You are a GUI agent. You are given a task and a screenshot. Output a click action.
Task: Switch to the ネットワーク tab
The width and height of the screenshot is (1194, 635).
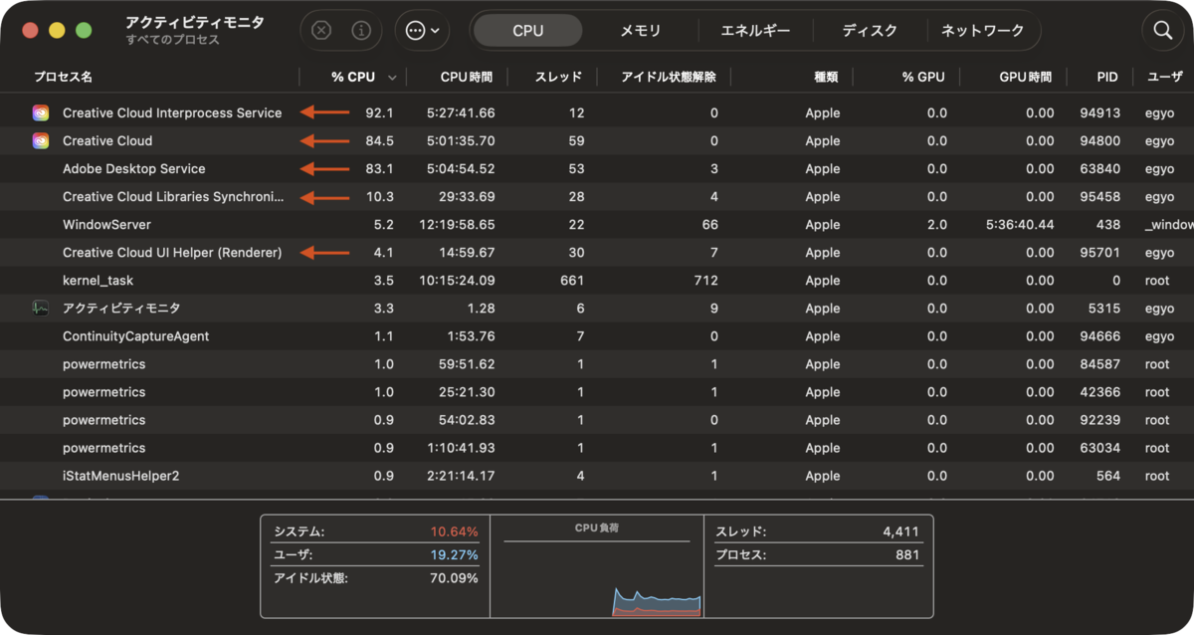[x=983, y=31]
